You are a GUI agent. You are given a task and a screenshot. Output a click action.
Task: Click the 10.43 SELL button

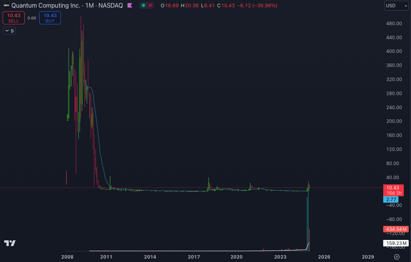(x=14, y=18)
